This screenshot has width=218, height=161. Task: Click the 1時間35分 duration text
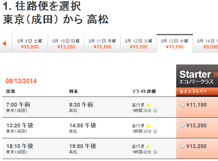click(x=142, y=131)
